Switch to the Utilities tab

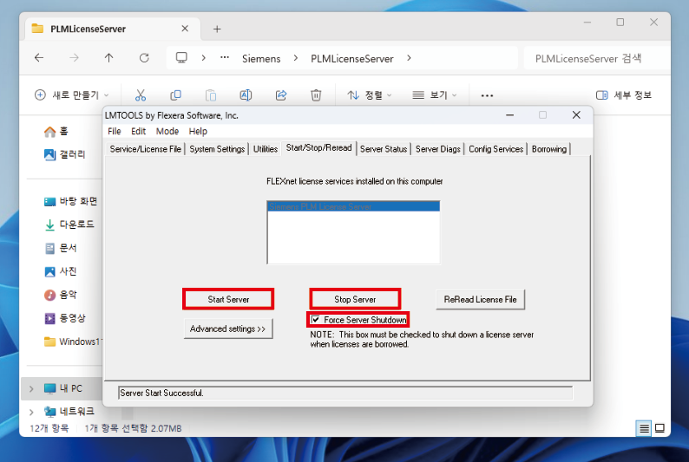266,149
